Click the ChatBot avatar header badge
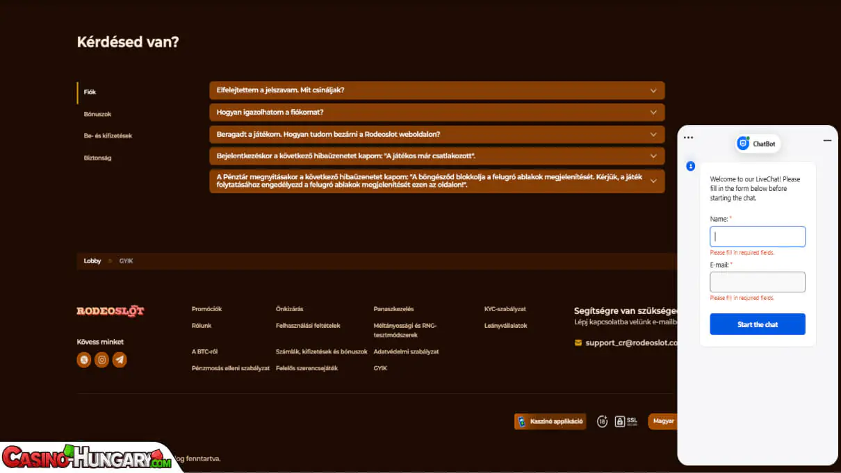Viewport: 841px width, 473px height. click(x=758, y=144)
